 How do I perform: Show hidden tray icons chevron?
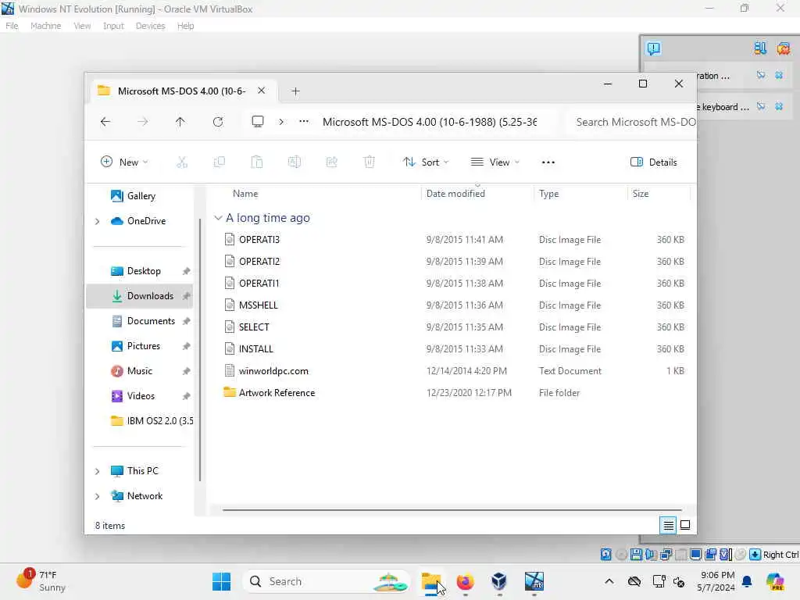(x=609, y=581)
